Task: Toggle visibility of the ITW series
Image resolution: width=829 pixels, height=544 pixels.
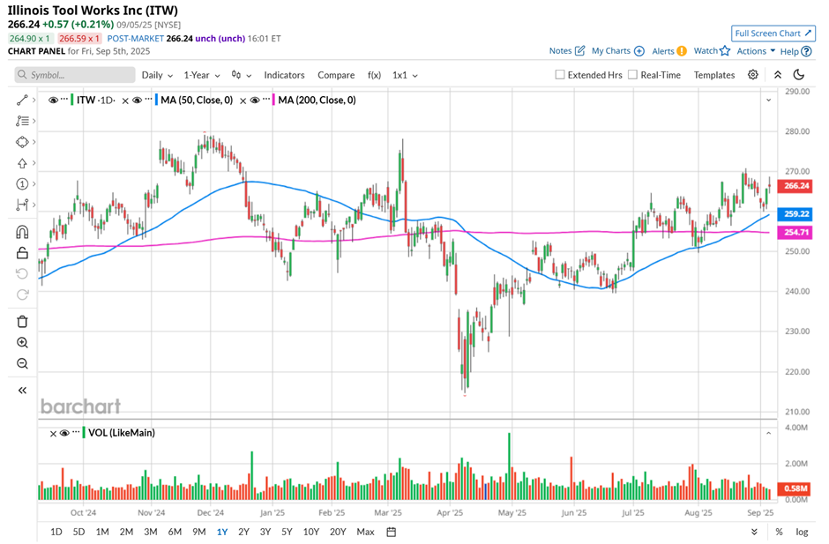Action: coord(53,100)
